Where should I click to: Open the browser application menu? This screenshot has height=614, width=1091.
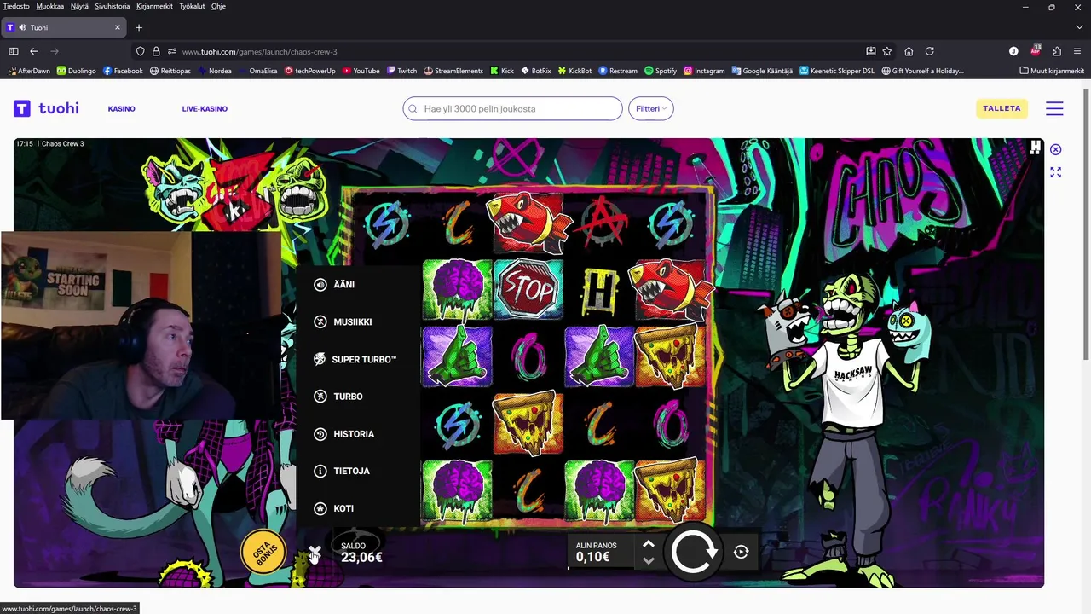[1078, 51]
